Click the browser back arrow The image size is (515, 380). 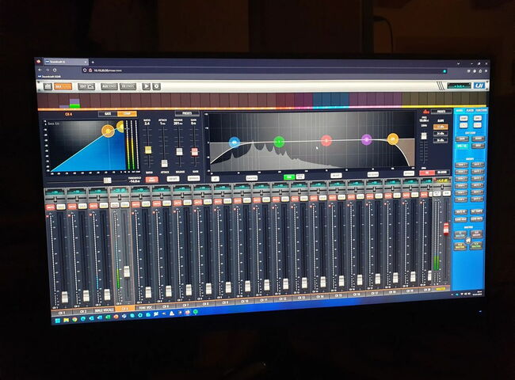[x=40, y=71]
